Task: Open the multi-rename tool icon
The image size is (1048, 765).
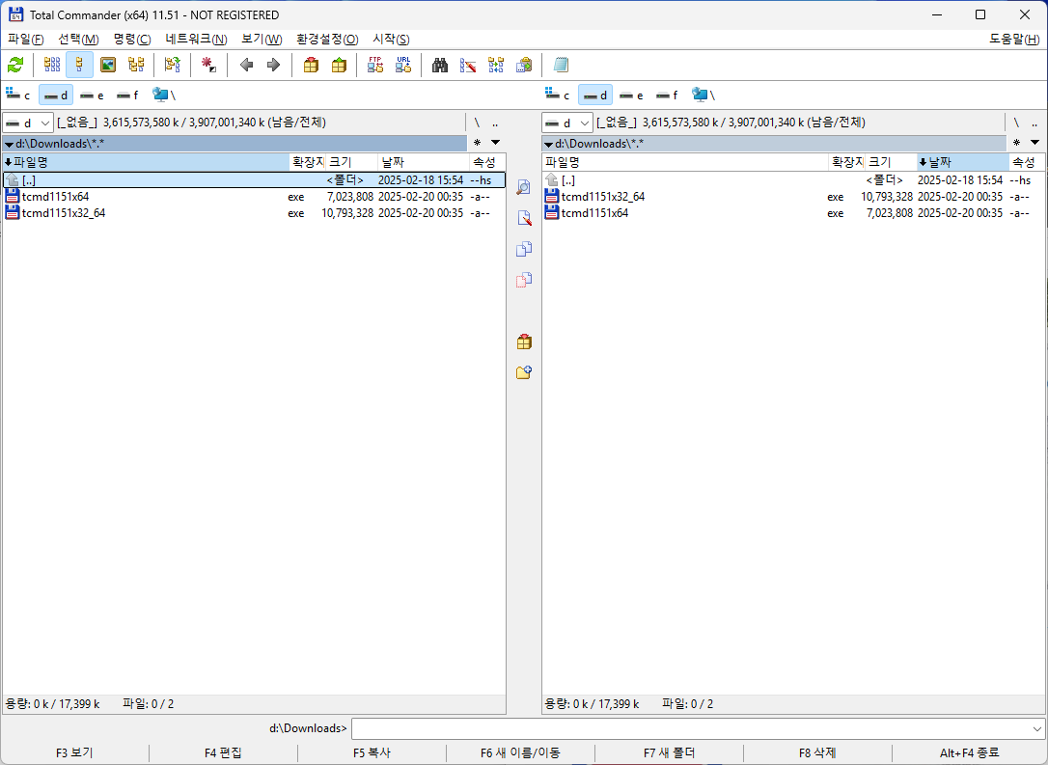Action: (x=468, y=65)
